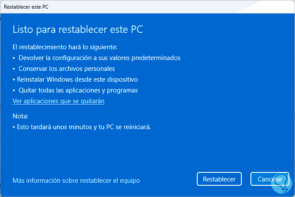The width and height of the screenshot is (295, 197).
Task: Click 'Quitar todas las aplicaciones y programas'
Action: pos(78,90)
